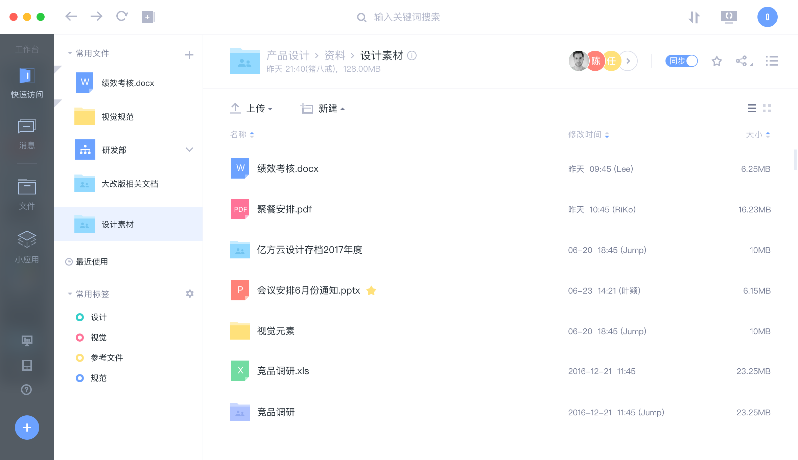
Task: Favorite the 设计素材 folder using the star icon
Action: click(717, 61)
